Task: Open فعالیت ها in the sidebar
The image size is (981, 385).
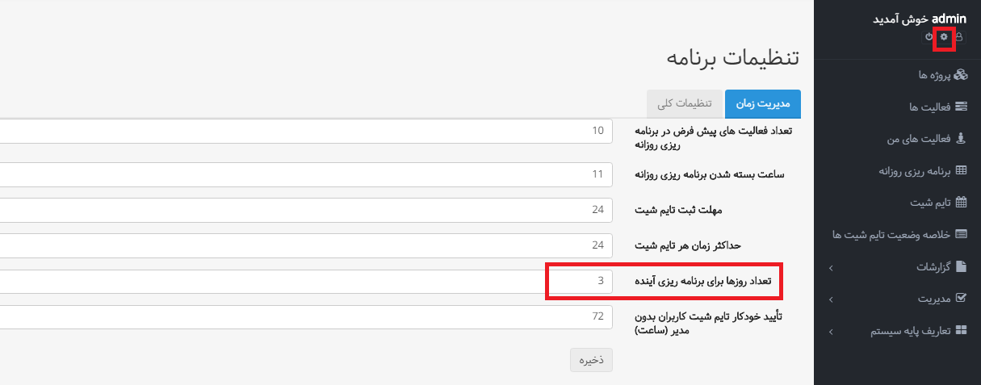Action: 937,107
